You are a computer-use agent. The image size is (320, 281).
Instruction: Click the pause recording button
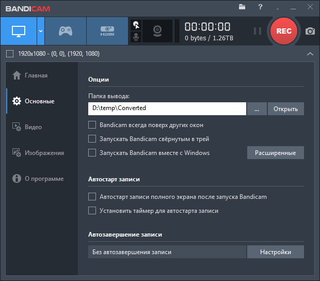coord(258,31)
